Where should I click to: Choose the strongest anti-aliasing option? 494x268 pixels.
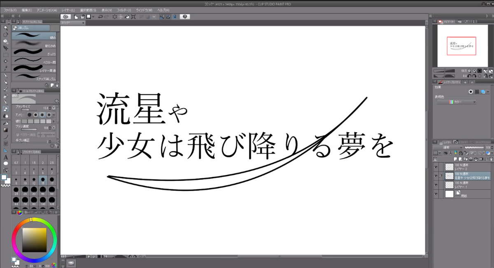click(x=49, y=114)
